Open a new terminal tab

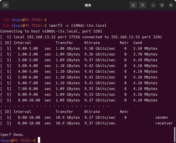(x=5, y=5)
